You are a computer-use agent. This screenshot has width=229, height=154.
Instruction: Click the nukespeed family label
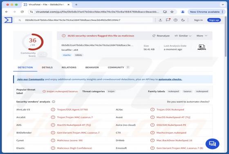[x=202, y=91]
